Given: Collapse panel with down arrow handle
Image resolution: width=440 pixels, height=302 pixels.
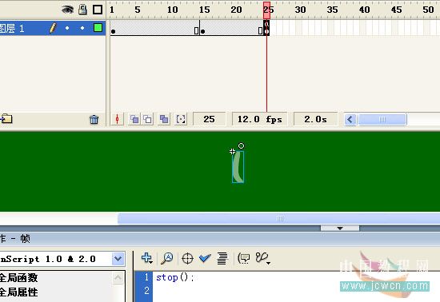Looking at the screenshot, I should click(340, 228).
